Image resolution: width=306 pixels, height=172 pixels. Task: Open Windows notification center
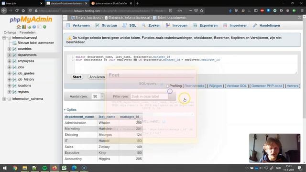(x=300, y=168)
